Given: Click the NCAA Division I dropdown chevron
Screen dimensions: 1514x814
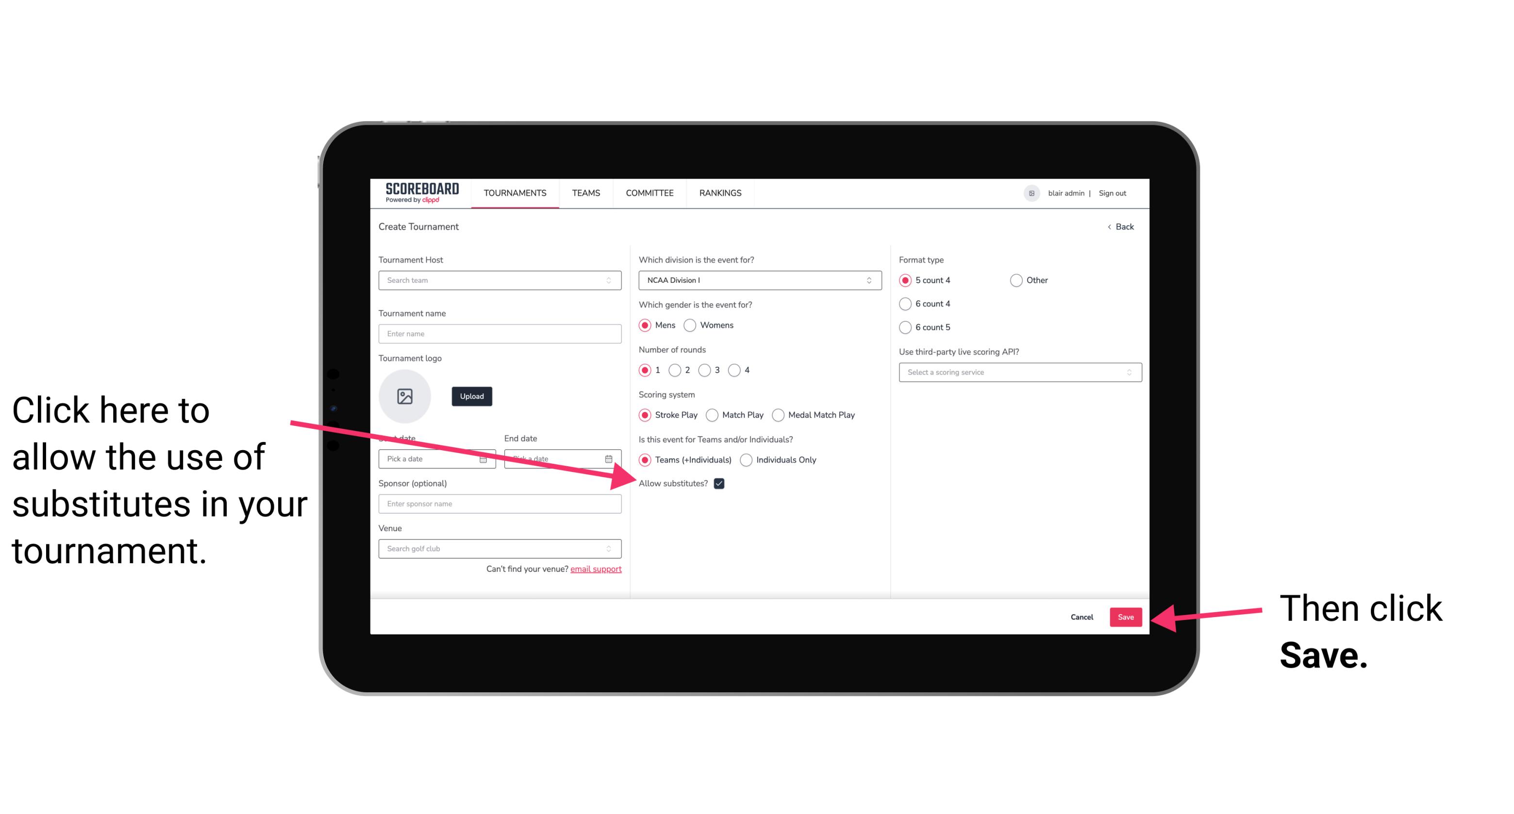Looking at the screenshot, I should (x=872, y=281).
